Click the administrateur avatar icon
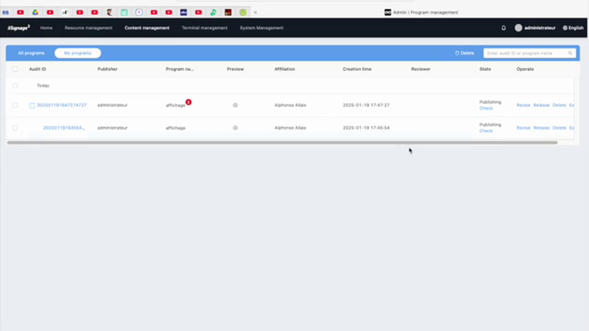Screen dimensions: 589x331 [x=519, y=28]
